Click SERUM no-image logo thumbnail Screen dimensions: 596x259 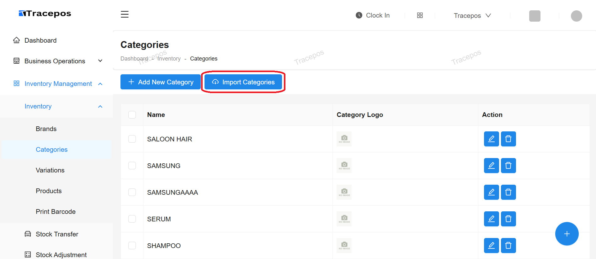(344, 219)
